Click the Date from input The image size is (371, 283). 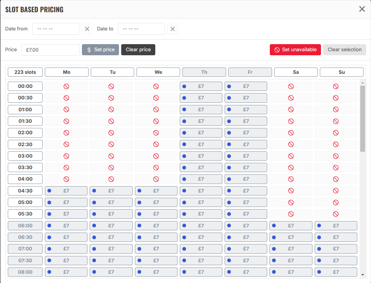[x=56, y=29]
